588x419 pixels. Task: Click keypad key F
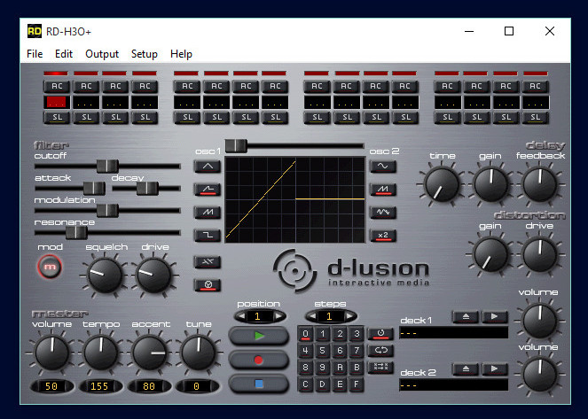(357, 384)
